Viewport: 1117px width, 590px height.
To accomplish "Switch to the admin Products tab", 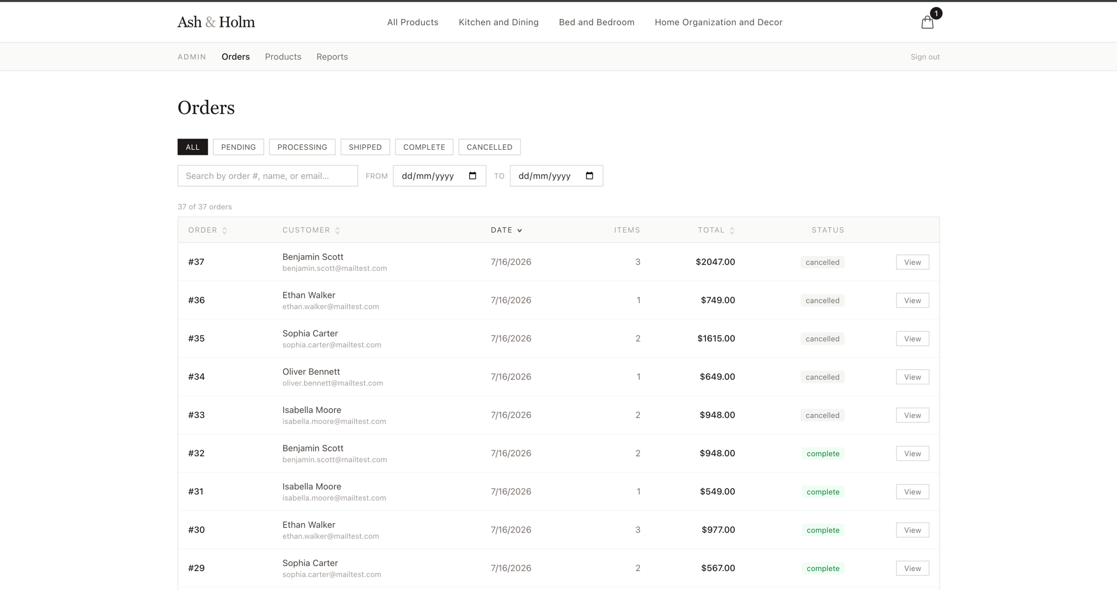I will (283, 56).
